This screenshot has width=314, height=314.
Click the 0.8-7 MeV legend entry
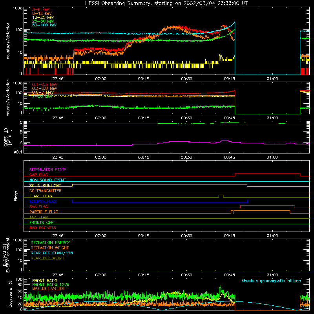tap(43, 92)
